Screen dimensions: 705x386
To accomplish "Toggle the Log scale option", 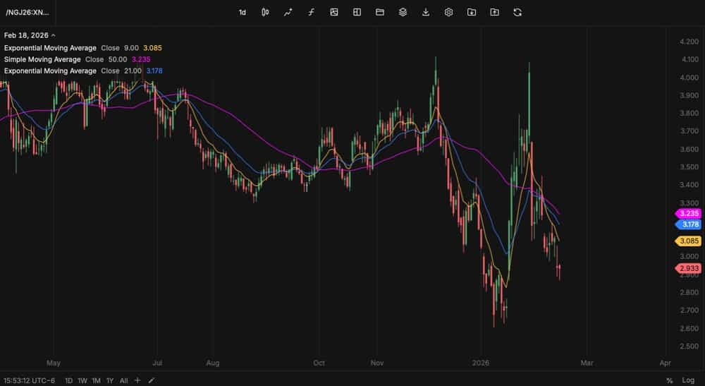I will [688, 380].
